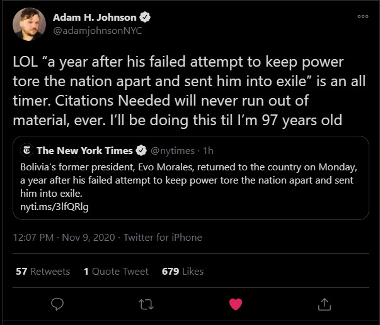Image resolution: width=380 pixels, height=325 pixels.
Task: Open The New York Times account name
Action: (x=84, y=151)
